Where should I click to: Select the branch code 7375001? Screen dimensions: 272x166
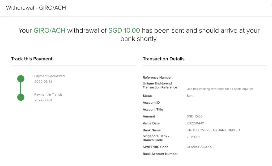(193, 137)
